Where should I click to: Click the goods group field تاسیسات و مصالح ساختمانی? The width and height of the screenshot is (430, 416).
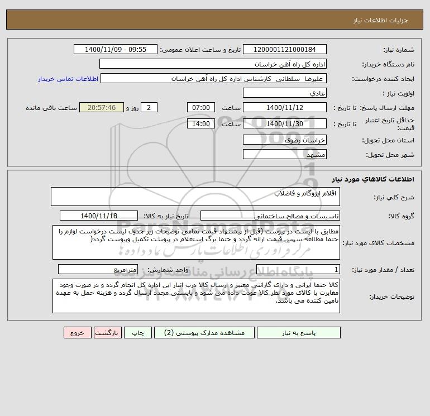point(270,216)
